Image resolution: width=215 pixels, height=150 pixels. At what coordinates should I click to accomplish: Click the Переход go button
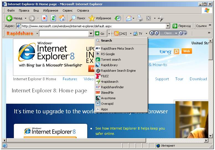(x=182, y=26)
